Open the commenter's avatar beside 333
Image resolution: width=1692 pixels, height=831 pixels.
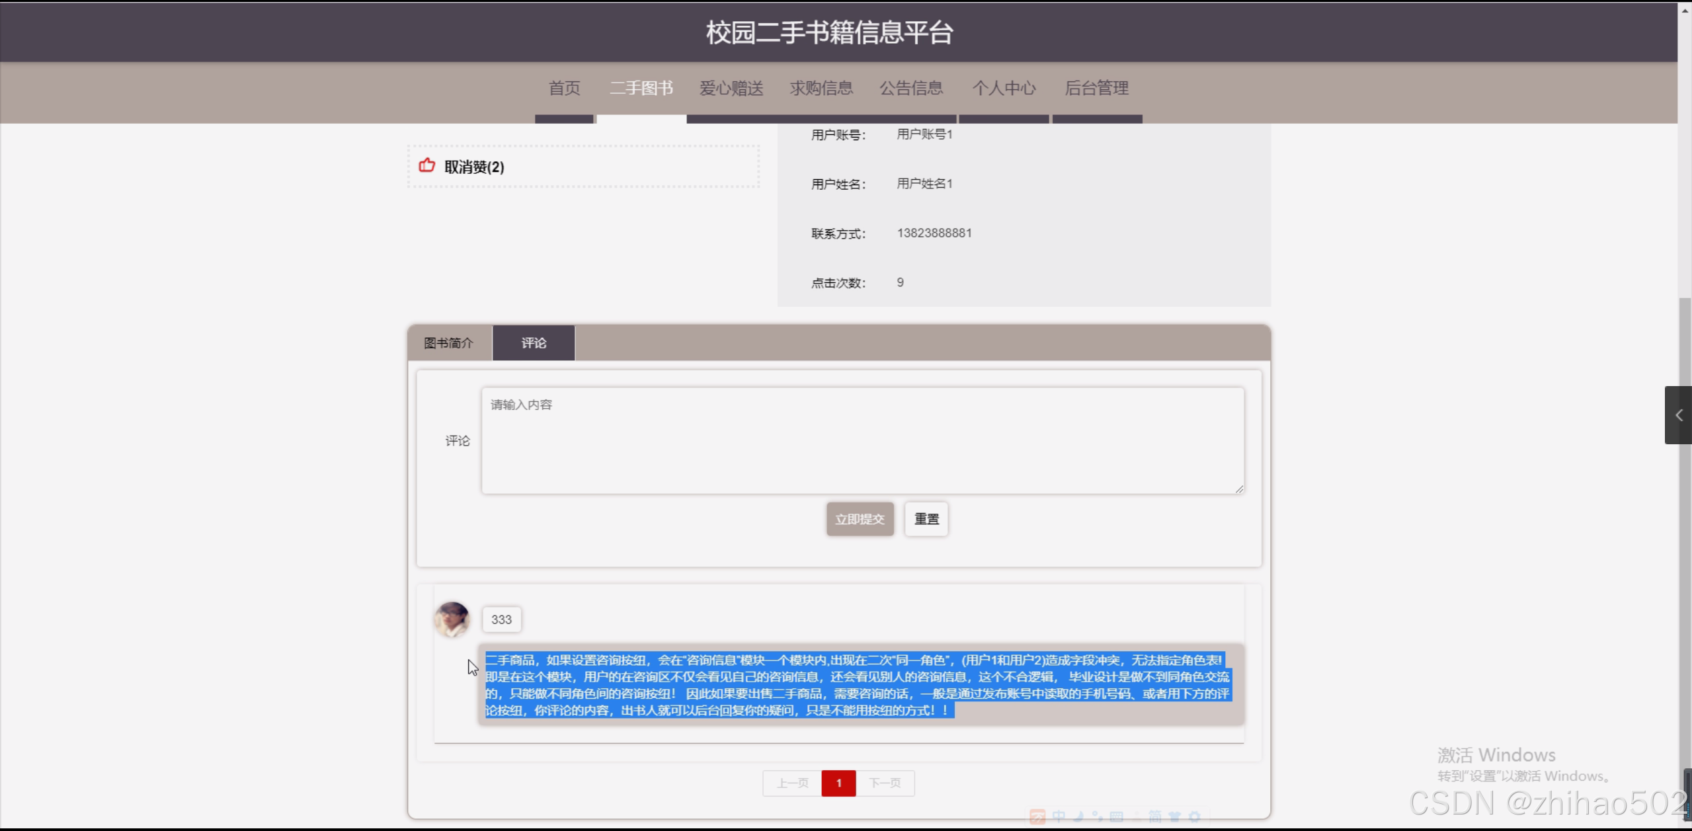(452, 619)
